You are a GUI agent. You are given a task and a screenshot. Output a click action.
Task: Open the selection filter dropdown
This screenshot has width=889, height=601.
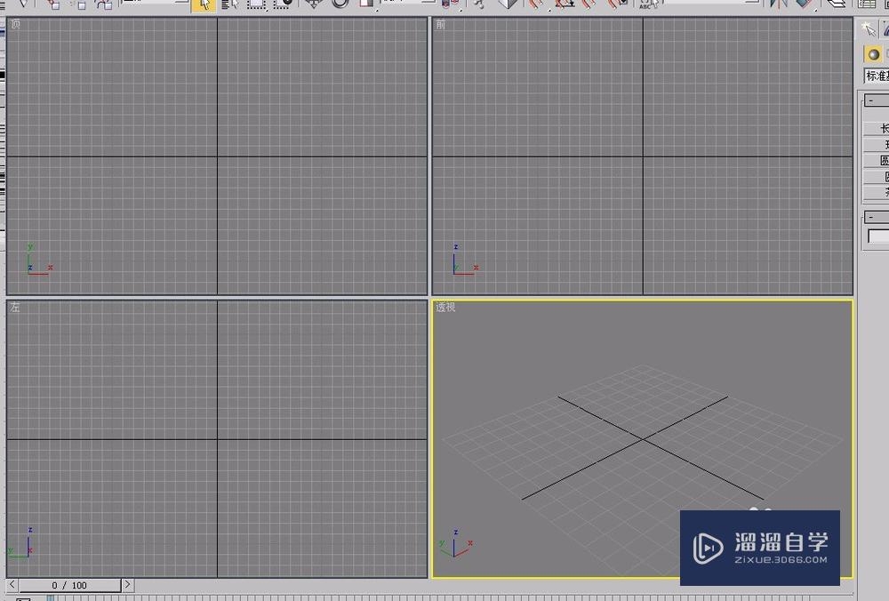tap(155, 3)
